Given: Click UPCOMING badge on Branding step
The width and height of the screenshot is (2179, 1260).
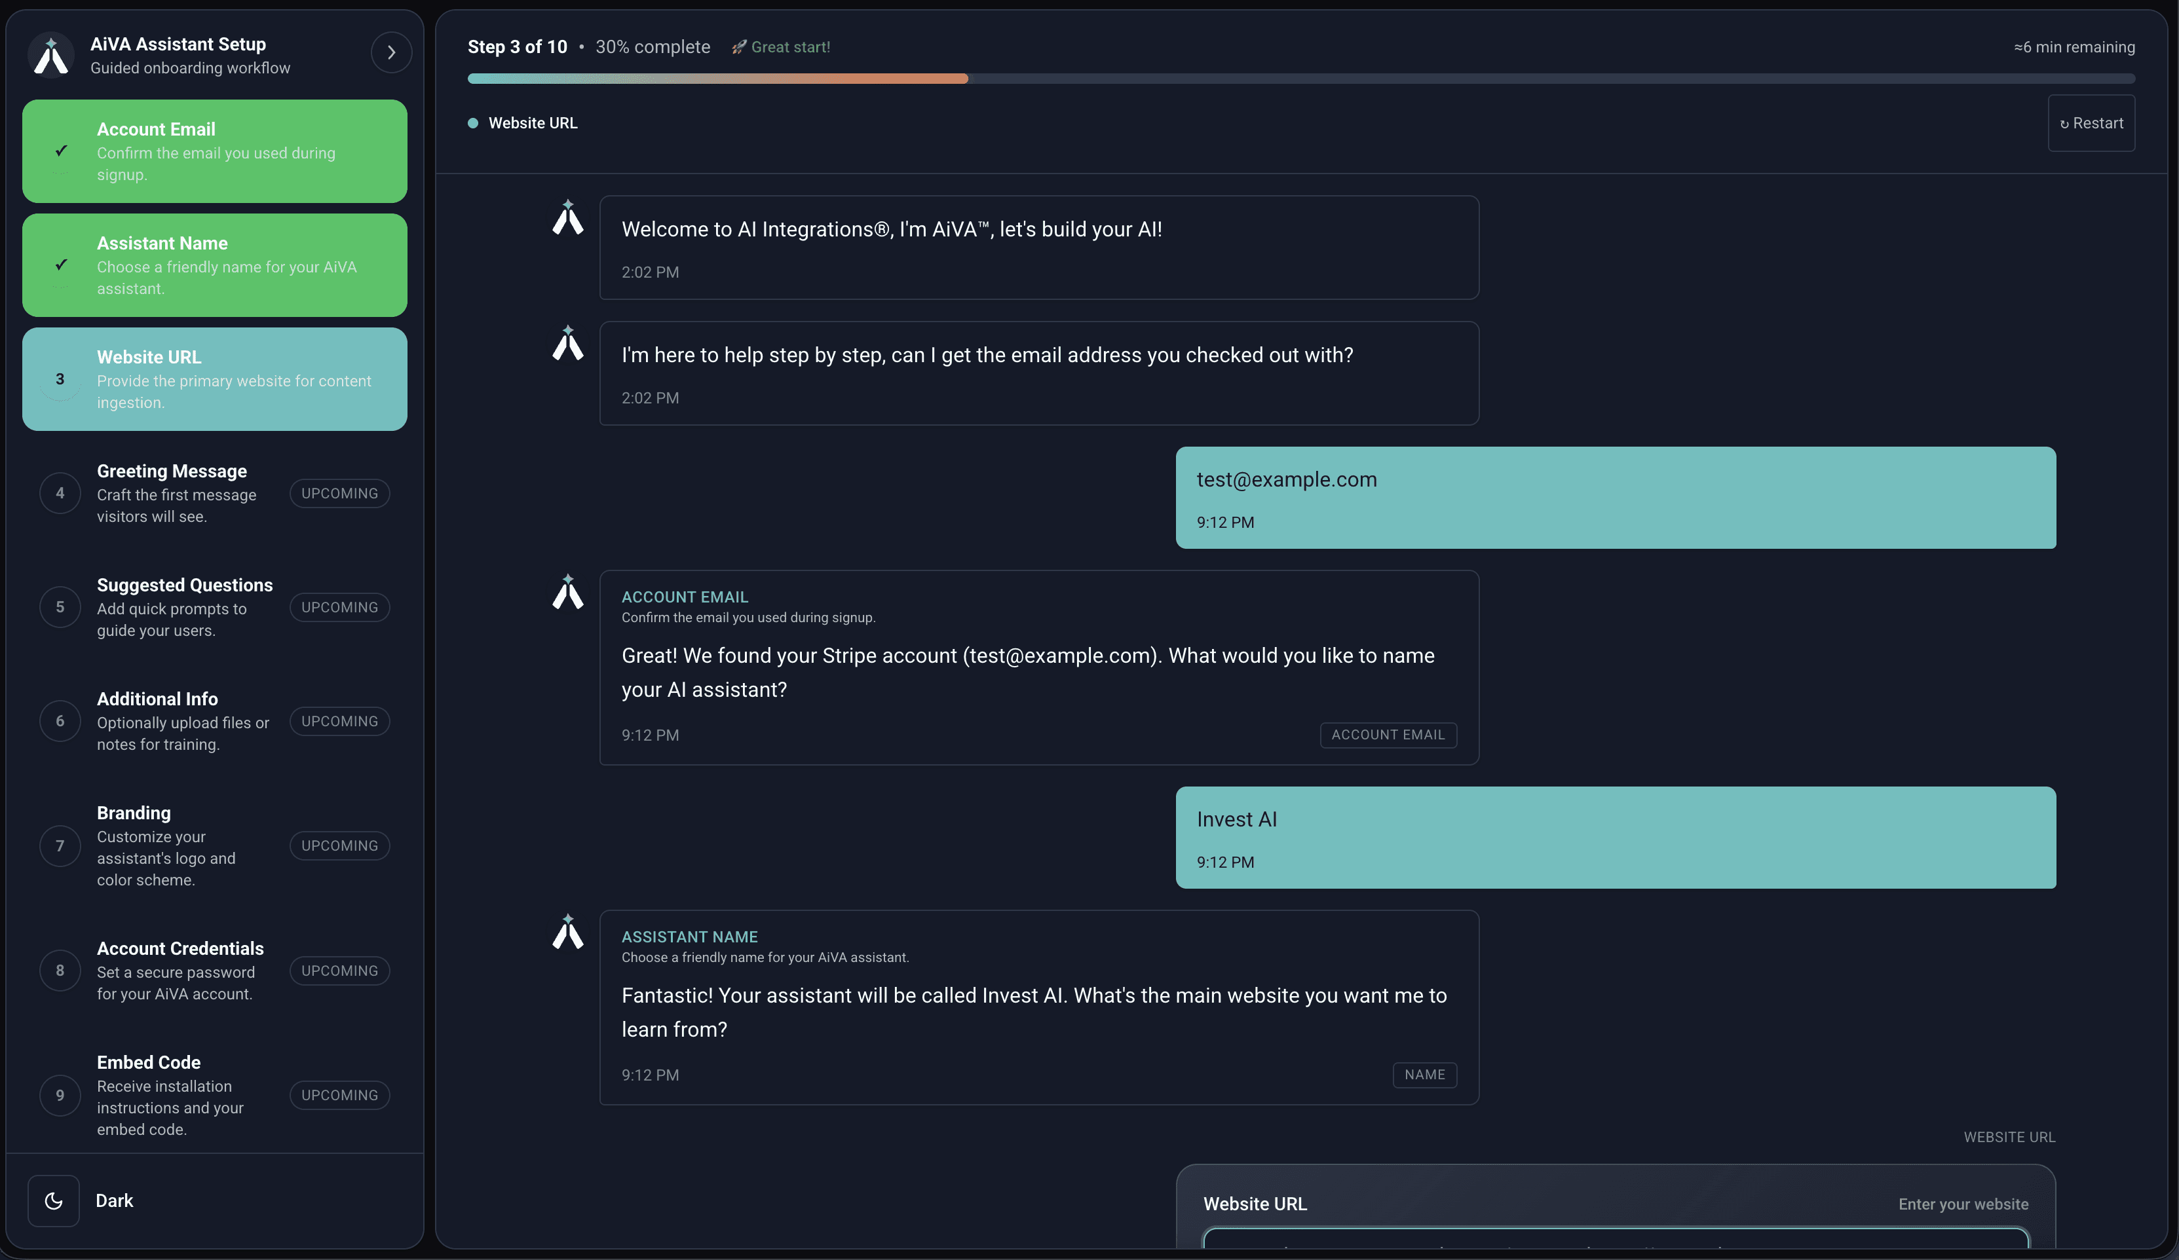Looking at the screenshot, I should click(339, 846).
